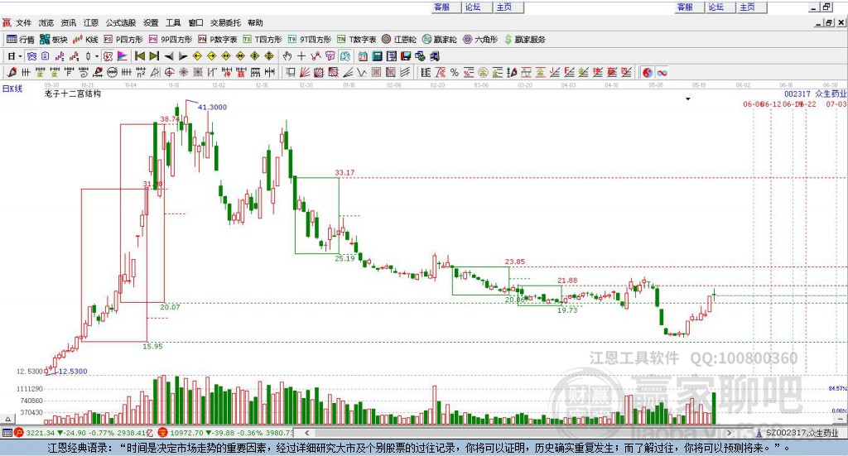
Task: Open the 工具 menu
Action: 173,22
